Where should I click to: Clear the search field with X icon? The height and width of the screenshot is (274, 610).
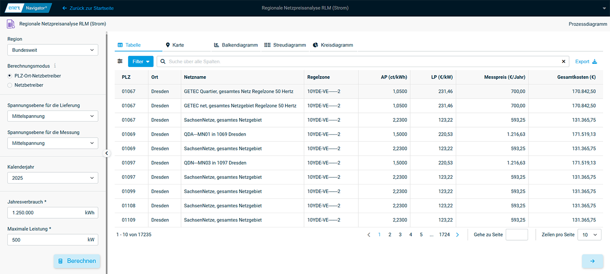(564, 61)
